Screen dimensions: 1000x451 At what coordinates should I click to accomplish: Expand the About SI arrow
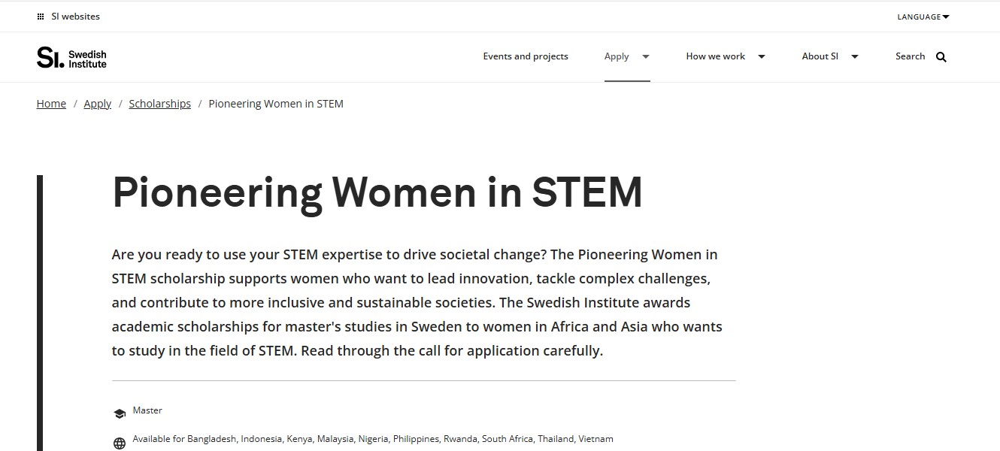pos(855,56)
